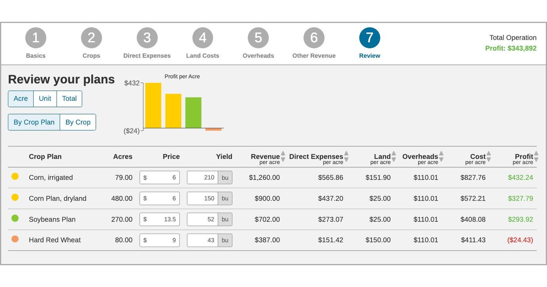
Task: Select the By Crop Plan tab
Action: (34, 122)
